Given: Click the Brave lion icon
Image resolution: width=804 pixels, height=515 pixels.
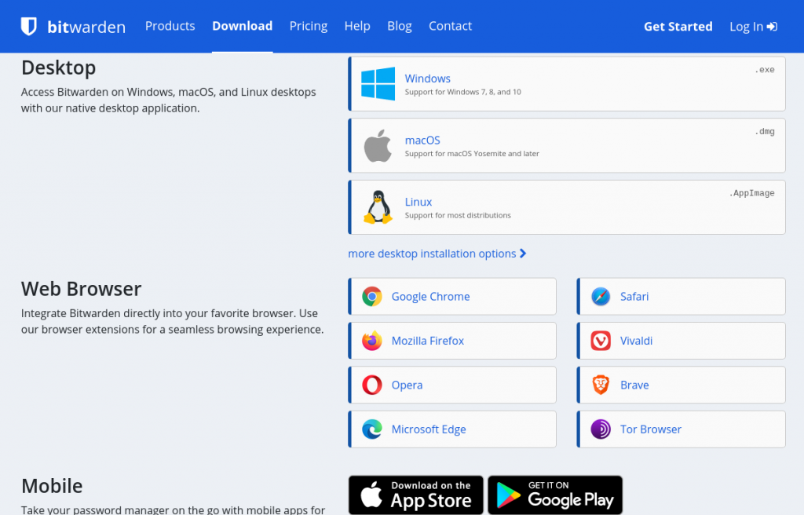Looking at the screenshot, I should (601, 385).
